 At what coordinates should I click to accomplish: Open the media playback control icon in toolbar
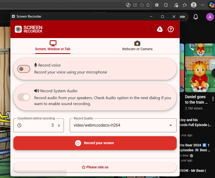[176, 5]
